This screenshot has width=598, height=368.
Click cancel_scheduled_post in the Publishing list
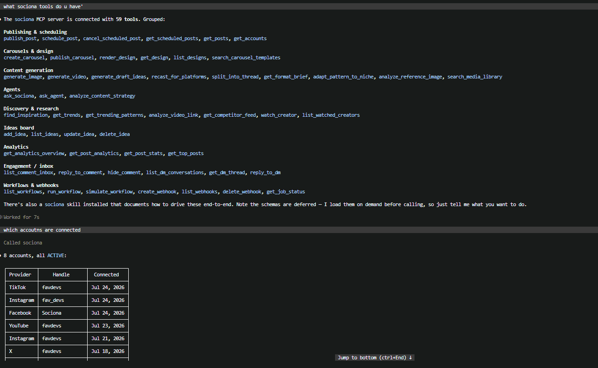[x=112, y=38]
